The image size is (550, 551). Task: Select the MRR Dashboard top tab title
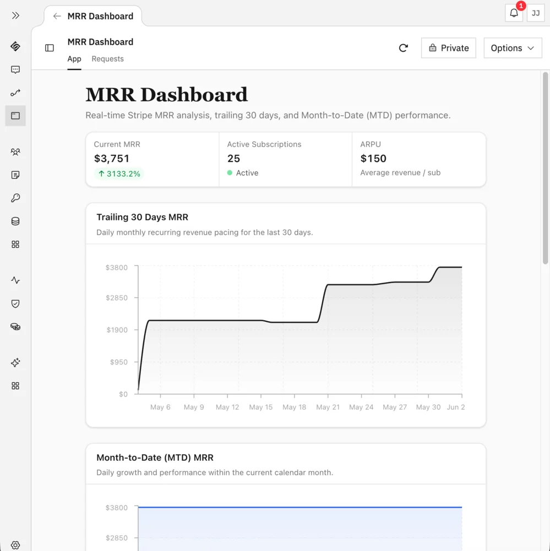coord(100,16)
